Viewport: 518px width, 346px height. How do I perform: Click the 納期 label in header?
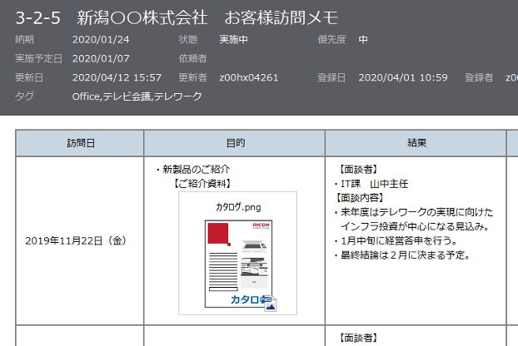[x=24, y=40]
